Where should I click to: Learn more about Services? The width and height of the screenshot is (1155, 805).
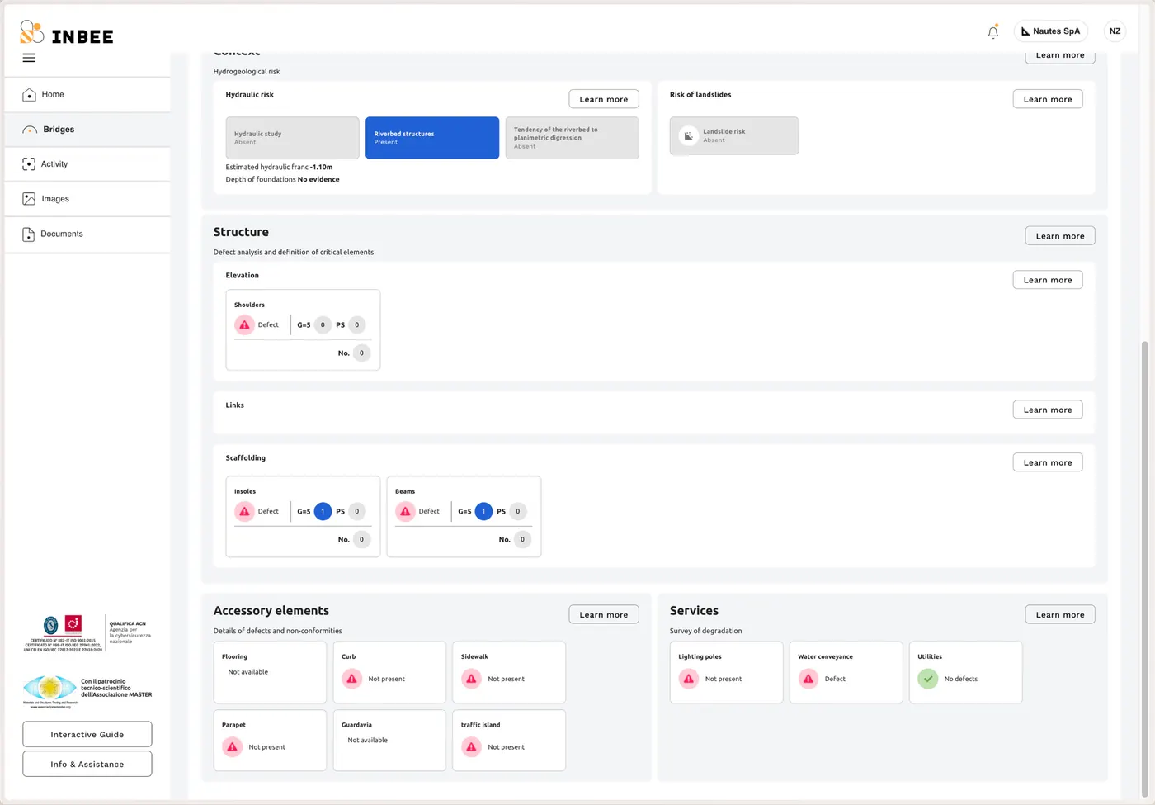(x=1060, y=615)
